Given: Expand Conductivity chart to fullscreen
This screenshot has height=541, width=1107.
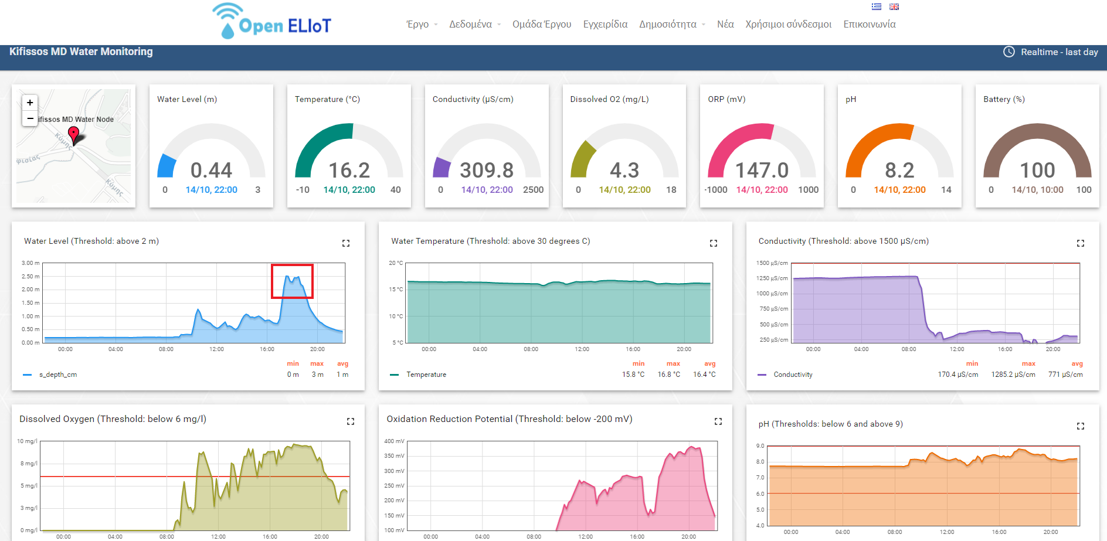Looking at the screenshot, I should click(1081, 243).
